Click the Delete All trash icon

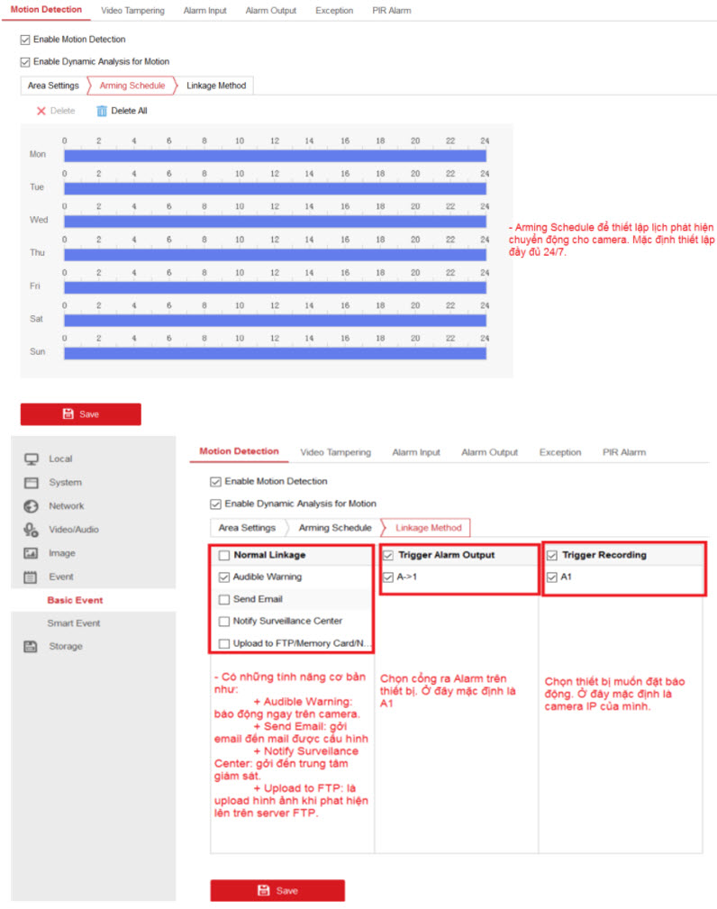[x=102, y=111]
